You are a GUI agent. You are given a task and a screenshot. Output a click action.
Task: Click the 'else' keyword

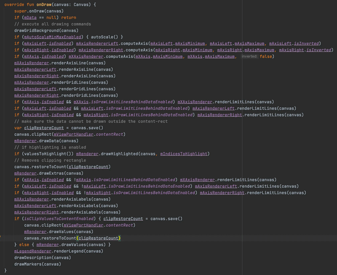(24, 245)
